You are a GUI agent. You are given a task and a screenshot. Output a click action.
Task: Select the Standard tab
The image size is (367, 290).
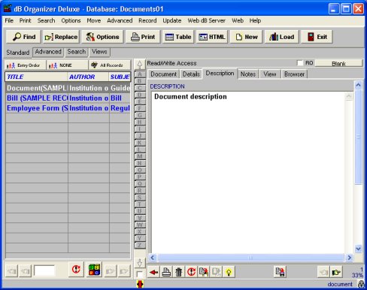click(x=18, y=53)
